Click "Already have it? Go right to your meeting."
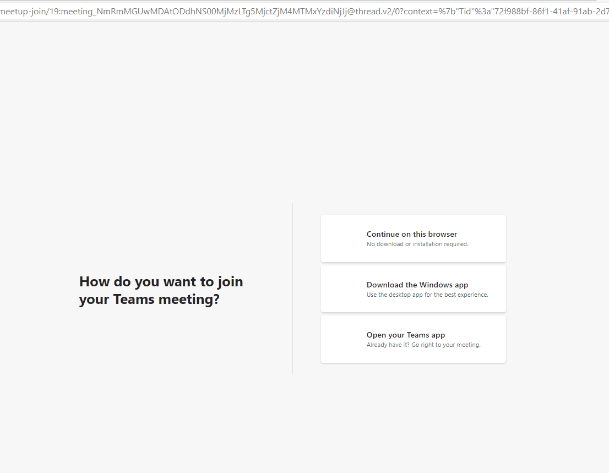Image resolution: width=609 pixels, height=473 pixels. pyautogui.click(x=423, y=345)
